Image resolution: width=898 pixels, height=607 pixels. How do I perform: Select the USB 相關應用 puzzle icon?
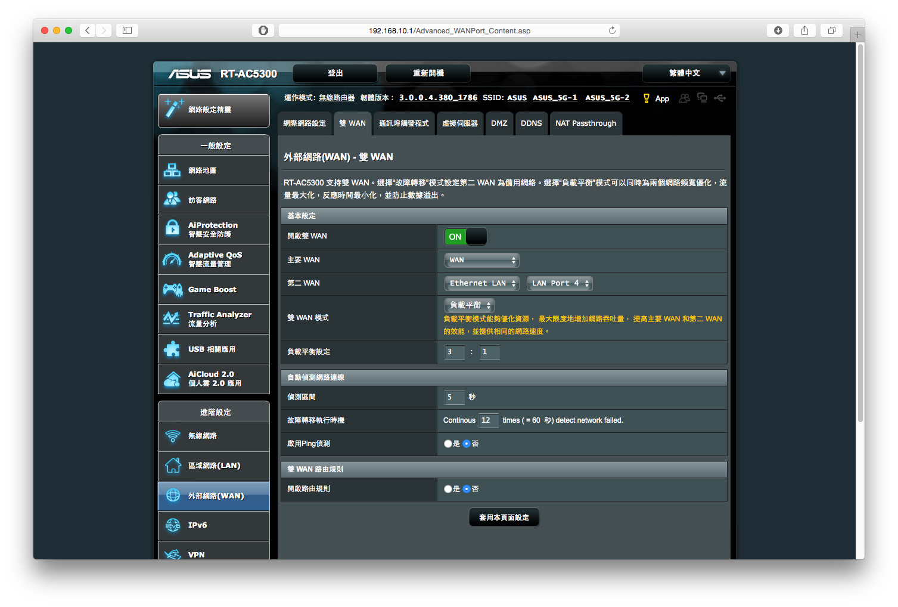click(x=172, y=349)
